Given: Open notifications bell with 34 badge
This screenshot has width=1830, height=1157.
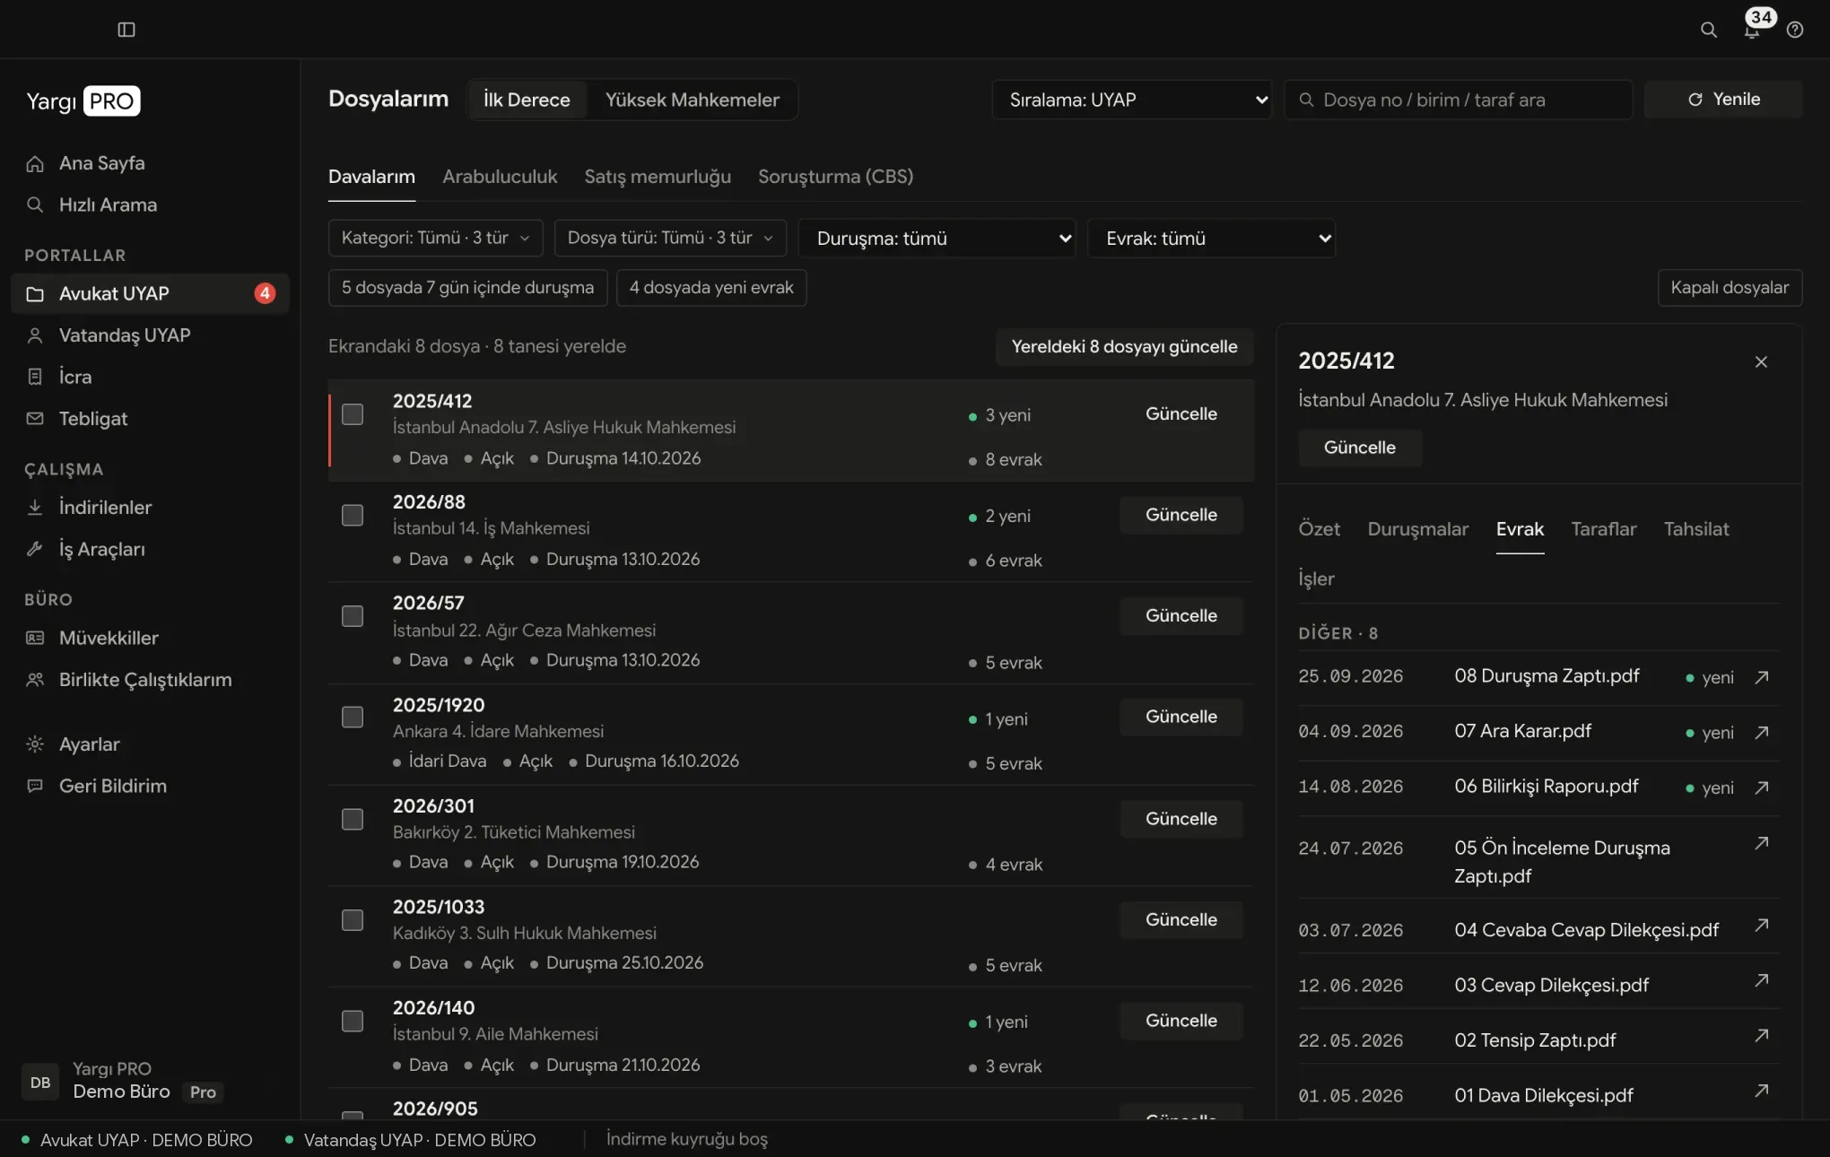Looking at the screenshot, I should point(1752,30).
